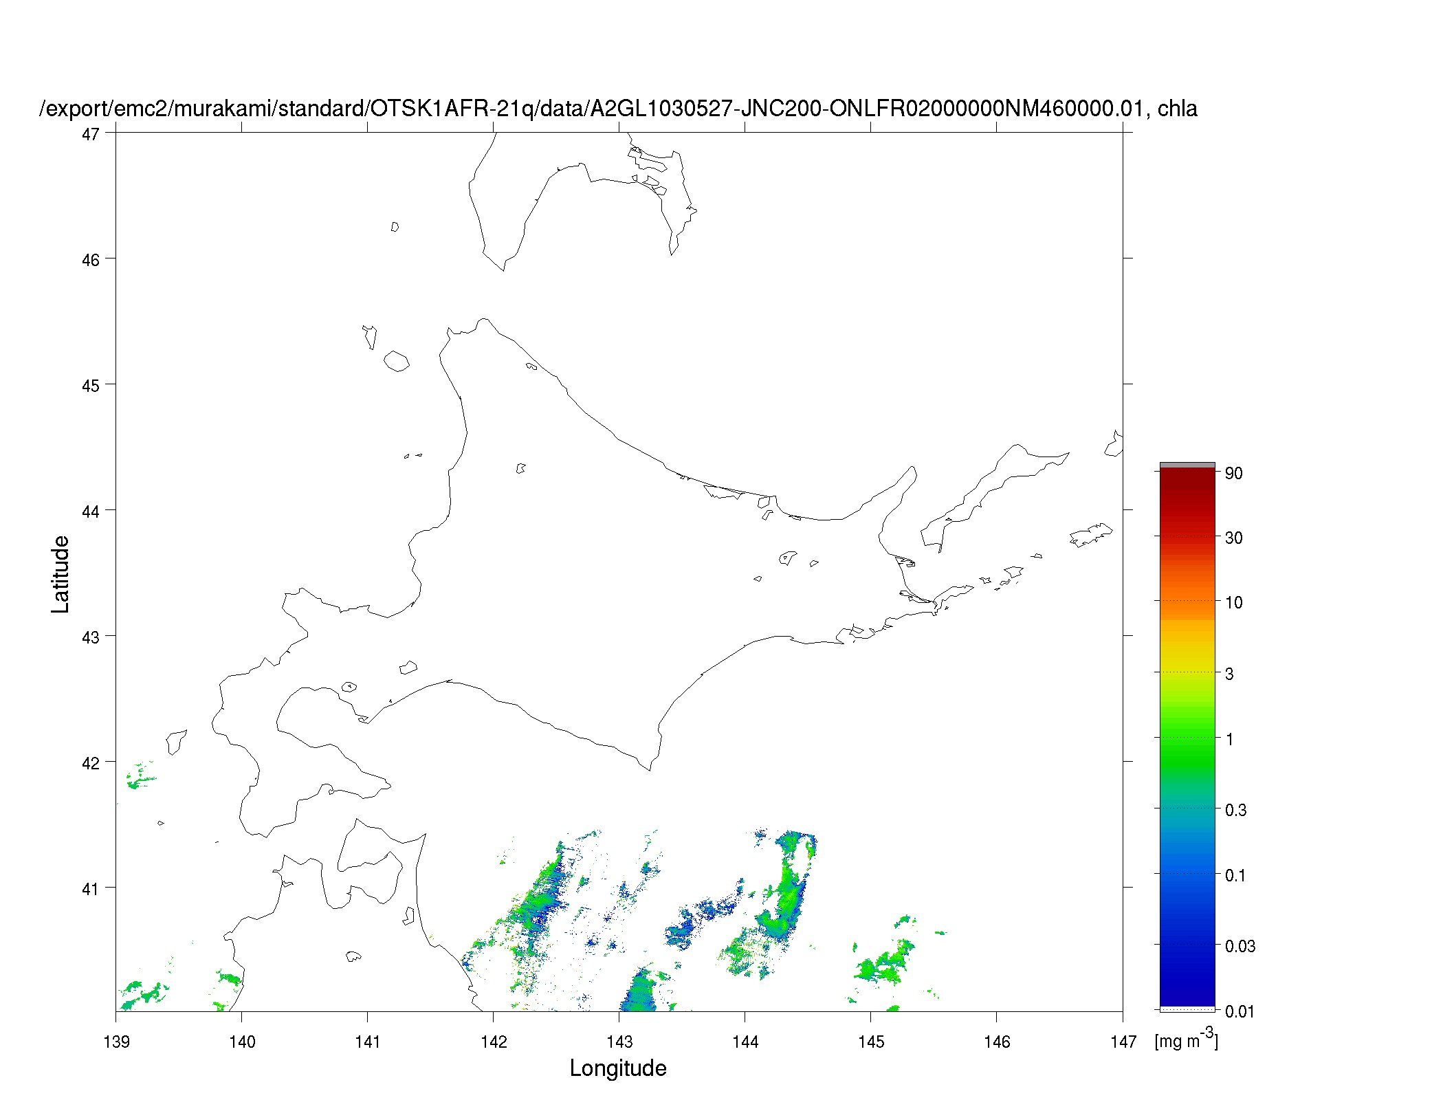Click colorbar label 0.03
This screenshot has width=1443, height=1100.
tap(1240, 946)
